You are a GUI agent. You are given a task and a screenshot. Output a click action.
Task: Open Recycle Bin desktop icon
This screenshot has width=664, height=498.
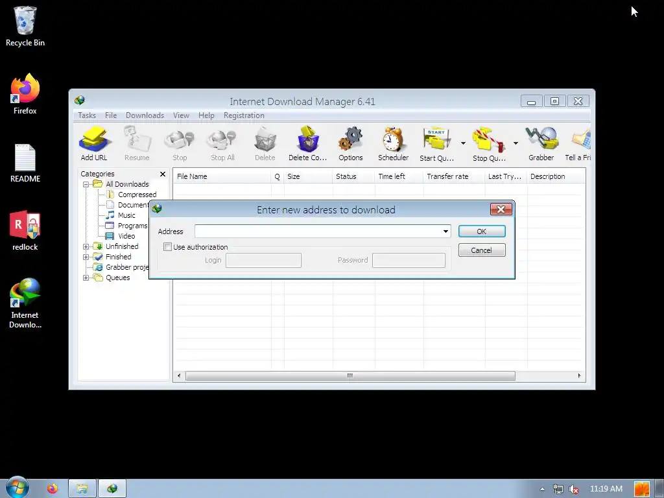click(x=25, y=26)
